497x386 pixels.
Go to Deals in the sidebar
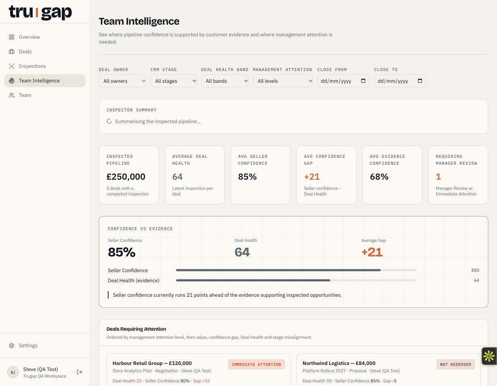45,52
